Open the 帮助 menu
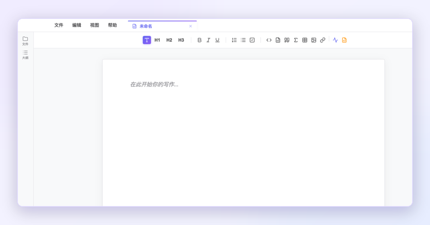Screen dimensions: 430x225 pos(112,25)
